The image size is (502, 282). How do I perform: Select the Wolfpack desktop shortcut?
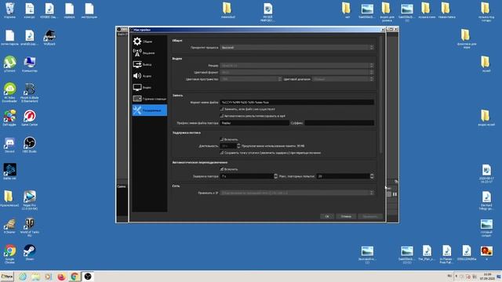pyautogui.click(x=49, y=38)
